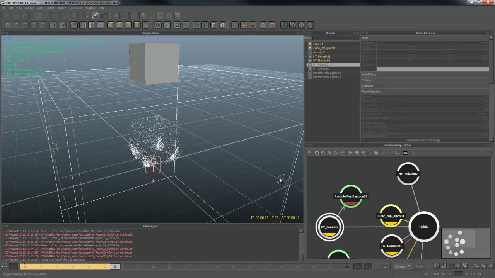The width and height of the screenshot is (495, 278).
Task: Click the checkered sphere icon in the top toolbar
Action: [x=95, y=15]
